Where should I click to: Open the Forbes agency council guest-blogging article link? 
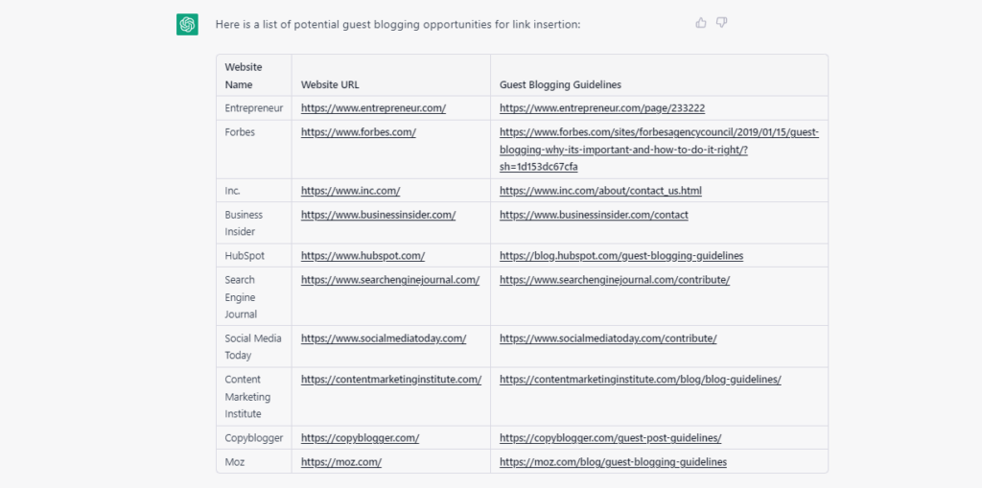(659, 150)
